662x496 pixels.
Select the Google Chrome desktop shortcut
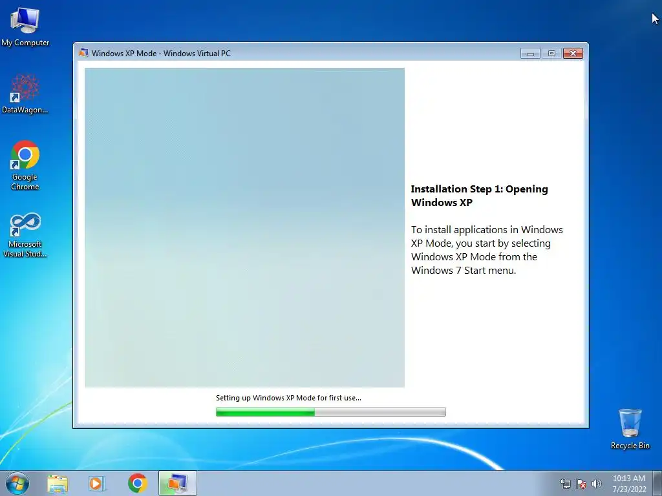25,165
